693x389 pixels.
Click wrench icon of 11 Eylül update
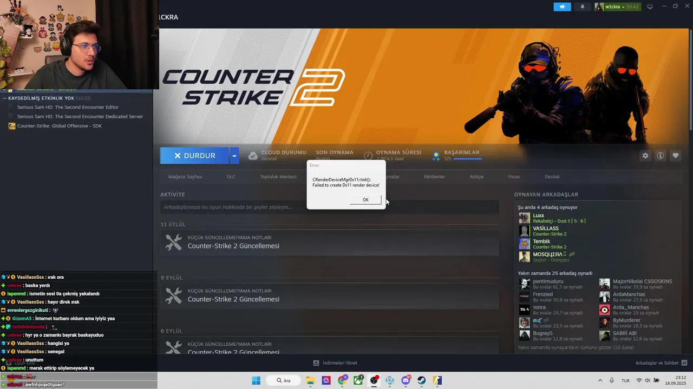(x=174, y=242)
